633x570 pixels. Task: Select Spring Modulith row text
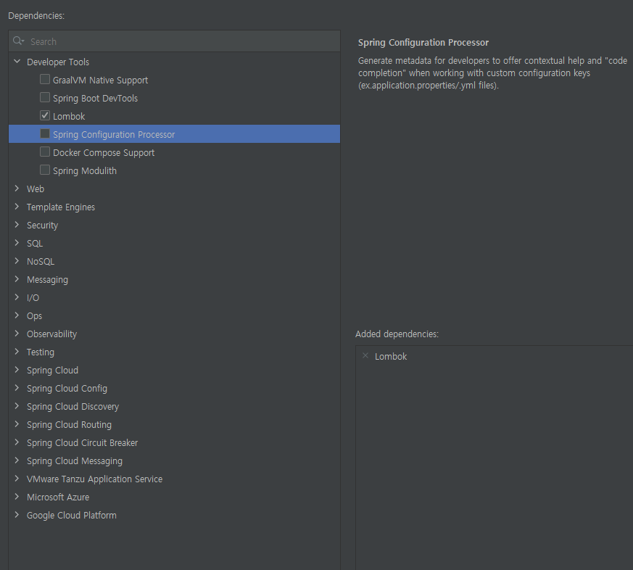tap(85, 171)
